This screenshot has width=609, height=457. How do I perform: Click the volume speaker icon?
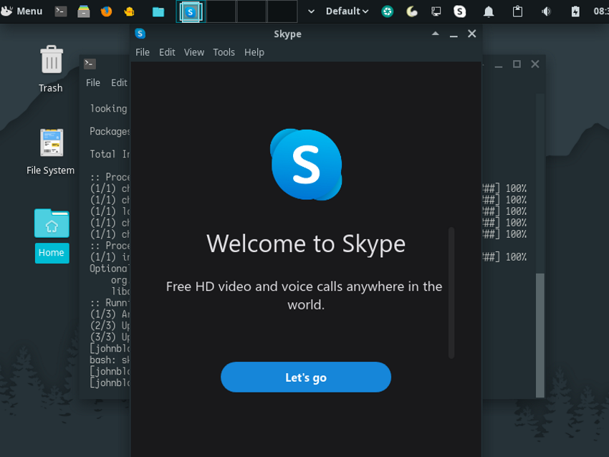546,11
